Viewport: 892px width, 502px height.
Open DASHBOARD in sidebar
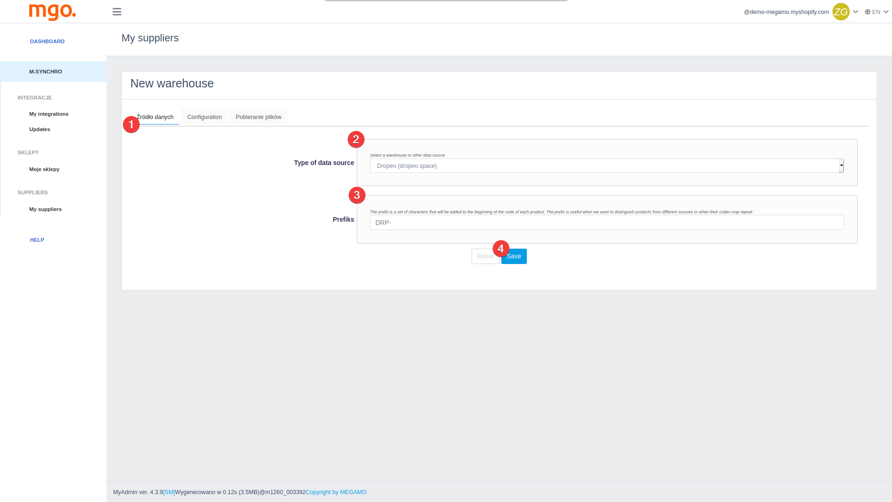(47, 41)
